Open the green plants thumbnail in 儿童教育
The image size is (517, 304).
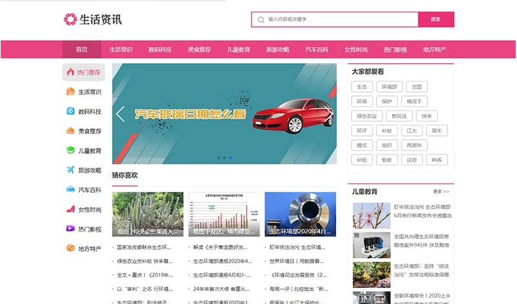pyautogui.click(x=371, y=275)
